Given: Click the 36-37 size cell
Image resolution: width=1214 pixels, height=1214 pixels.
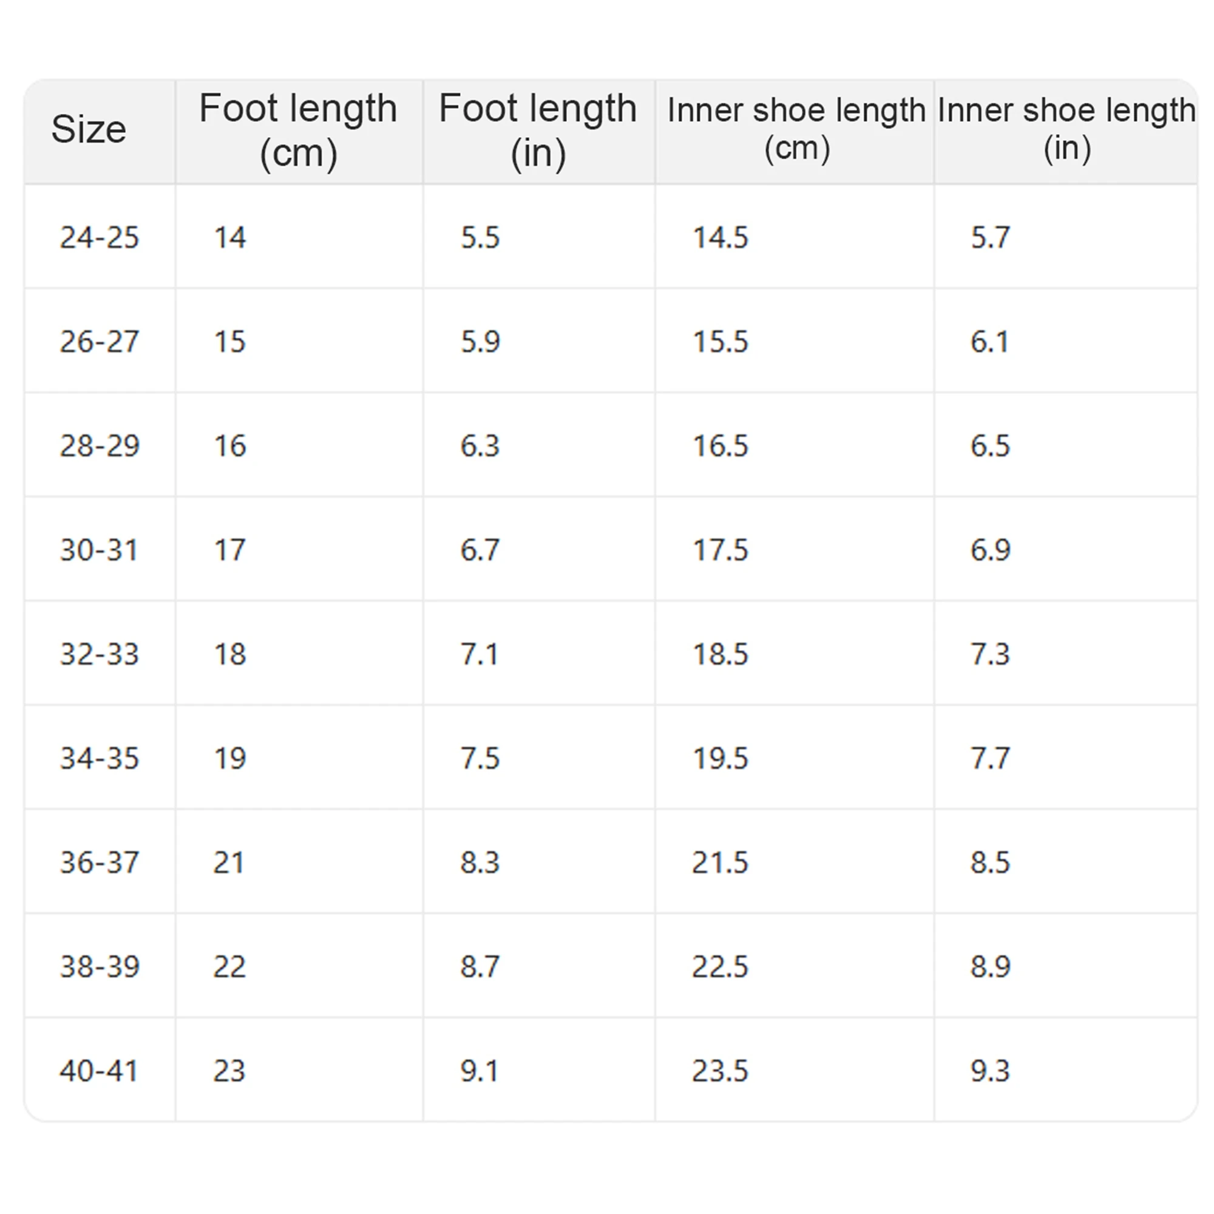Looking at the screenshot, I should point(100,862).
